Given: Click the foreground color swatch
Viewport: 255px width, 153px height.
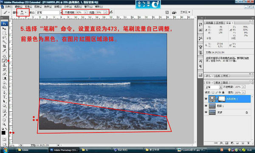Looking at the screenshot, I should pos(3,133).
